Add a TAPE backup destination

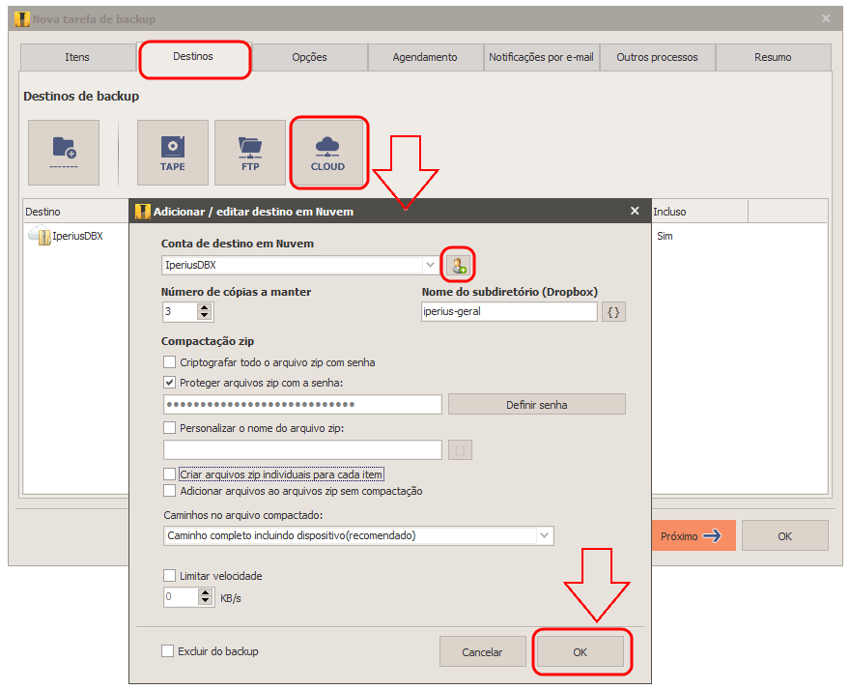(172, 153)
